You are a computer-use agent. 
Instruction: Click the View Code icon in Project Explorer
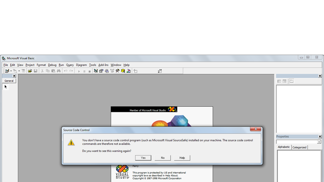pyautogui.click(x=279, y=81)
